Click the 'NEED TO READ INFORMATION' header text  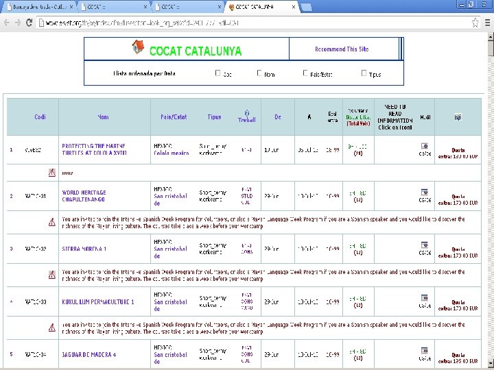coord(395,117)
